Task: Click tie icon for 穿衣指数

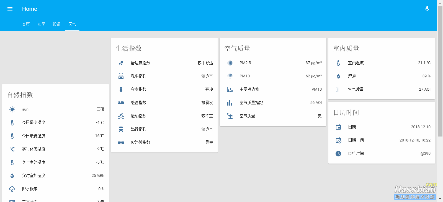Action: [x=121, y=90]
